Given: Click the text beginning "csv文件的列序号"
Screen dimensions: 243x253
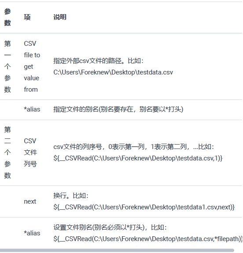Looking at the screenshot, I should [133, 147].
